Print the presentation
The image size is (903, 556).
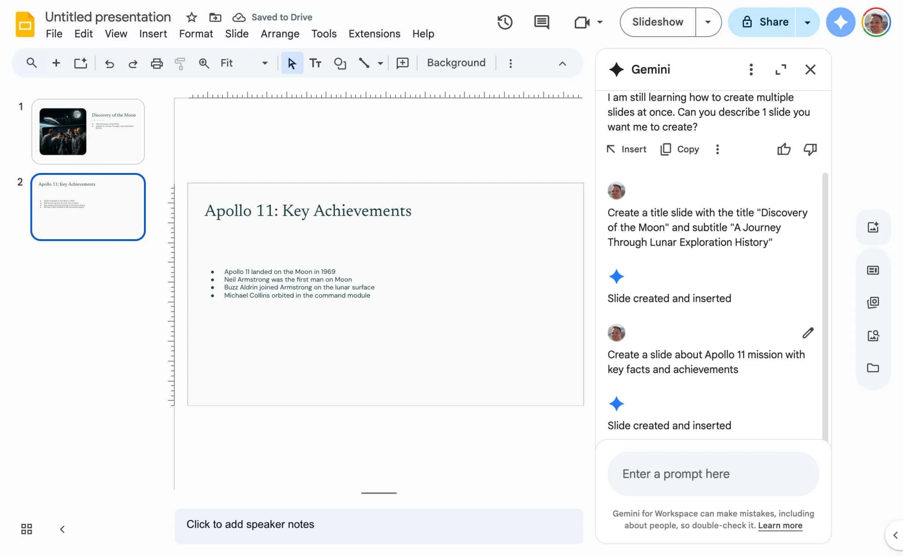point(157,63)
